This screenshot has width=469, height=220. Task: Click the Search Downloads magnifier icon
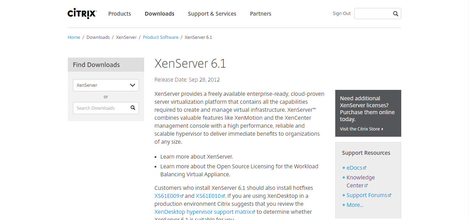[133, 108]
